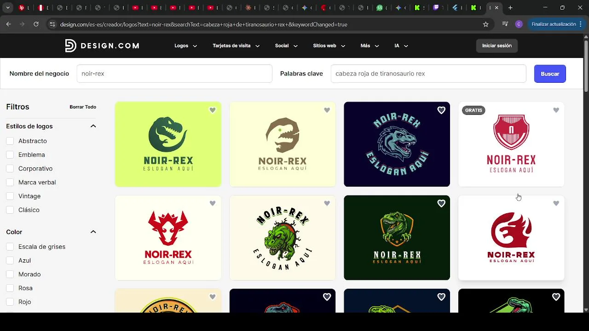Open the Chrome profile avatar
Screen dimensions: 589x331
[519, 24]
